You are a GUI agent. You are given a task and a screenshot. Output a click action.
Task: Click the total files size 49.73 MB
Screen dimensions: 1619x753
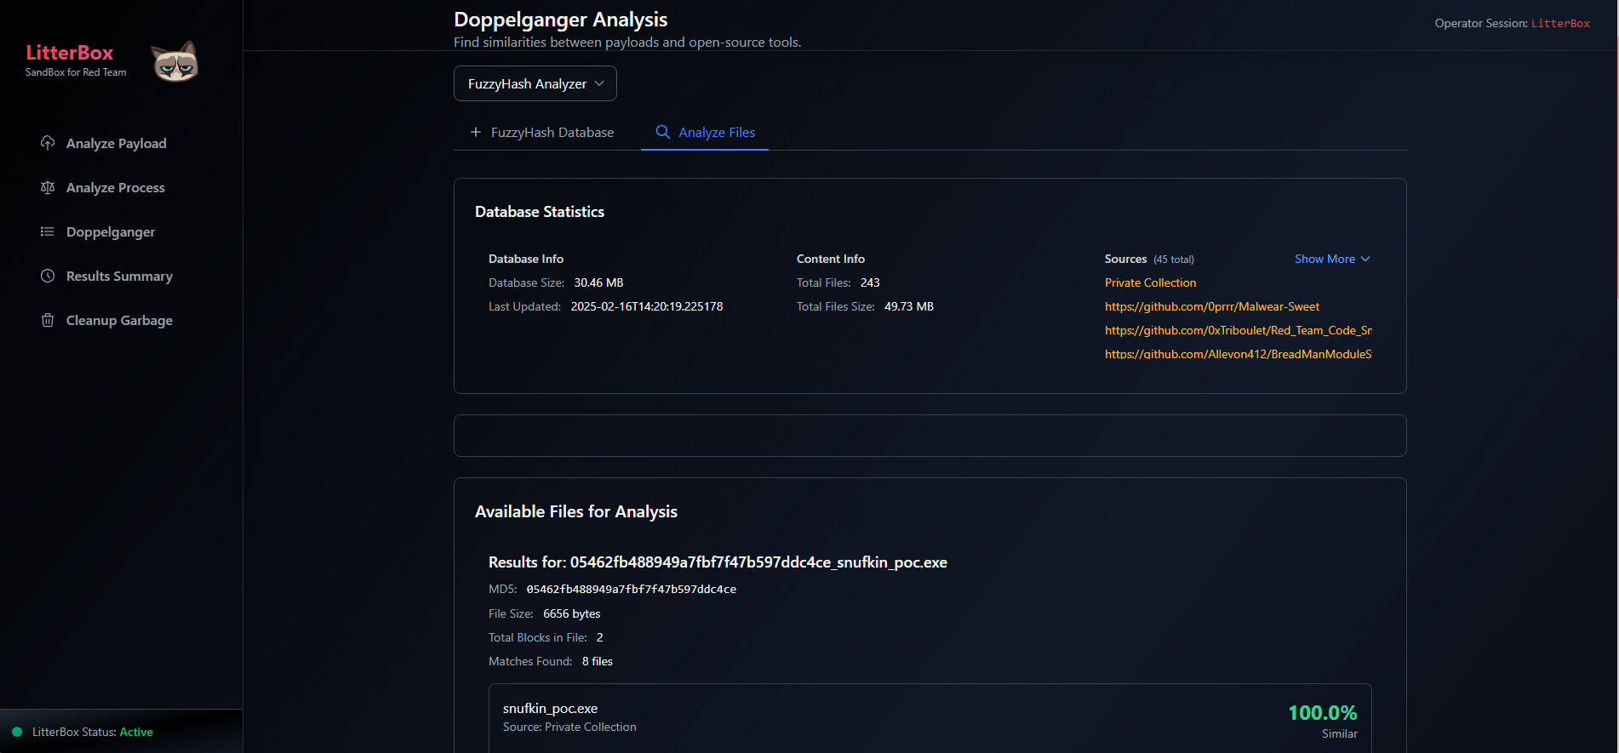pyautogui.click(x=909, y=306)
